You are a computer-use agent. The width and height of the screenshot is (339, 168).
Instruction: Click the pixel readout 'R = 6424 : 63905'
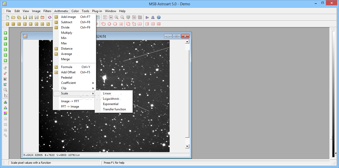click(33, 155)
